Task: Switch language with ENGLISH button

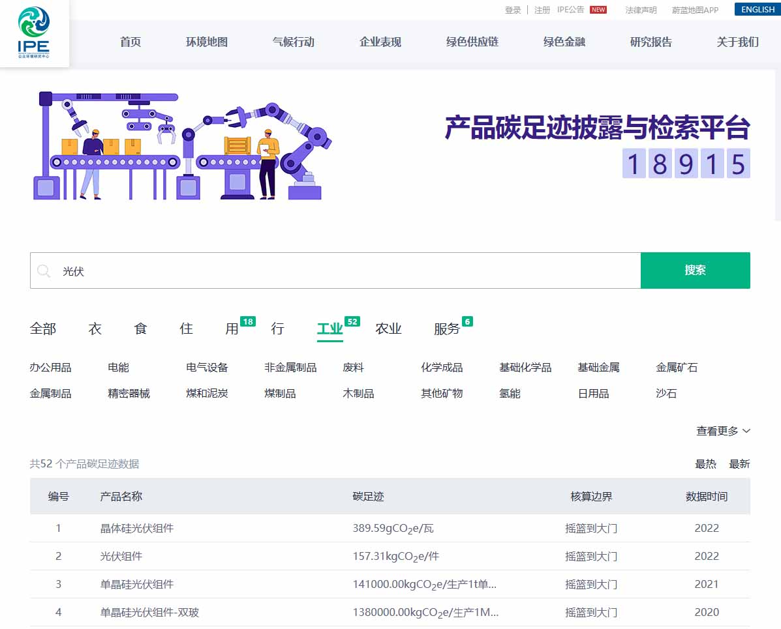Action: [x=757, y=10]
